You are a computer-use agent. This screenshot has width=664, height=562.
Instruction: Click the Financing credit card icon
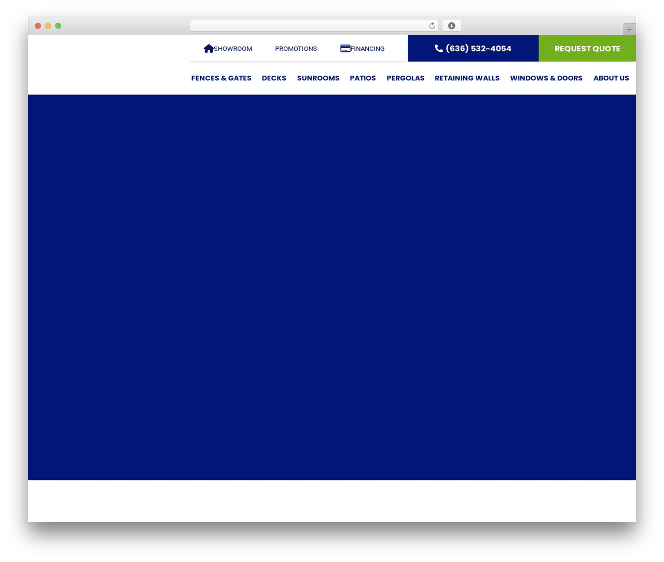click(345, 48)
